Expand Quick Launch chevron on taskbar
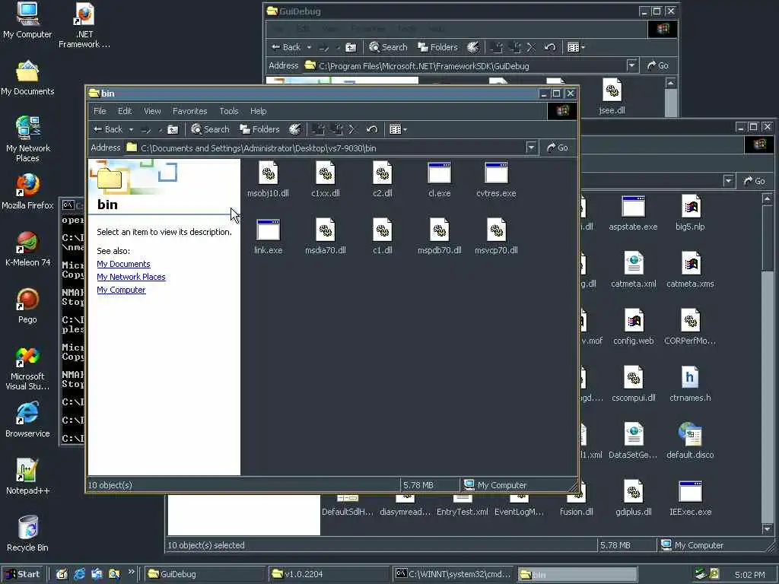 pyautogui.click(x=131, y=572)
